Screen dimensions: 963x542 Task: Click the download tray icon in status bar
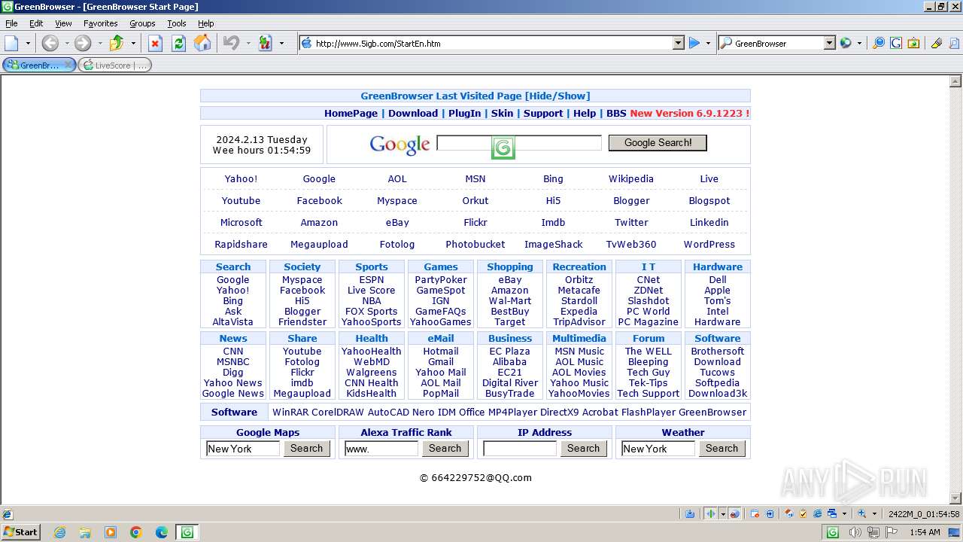(690, 513)
